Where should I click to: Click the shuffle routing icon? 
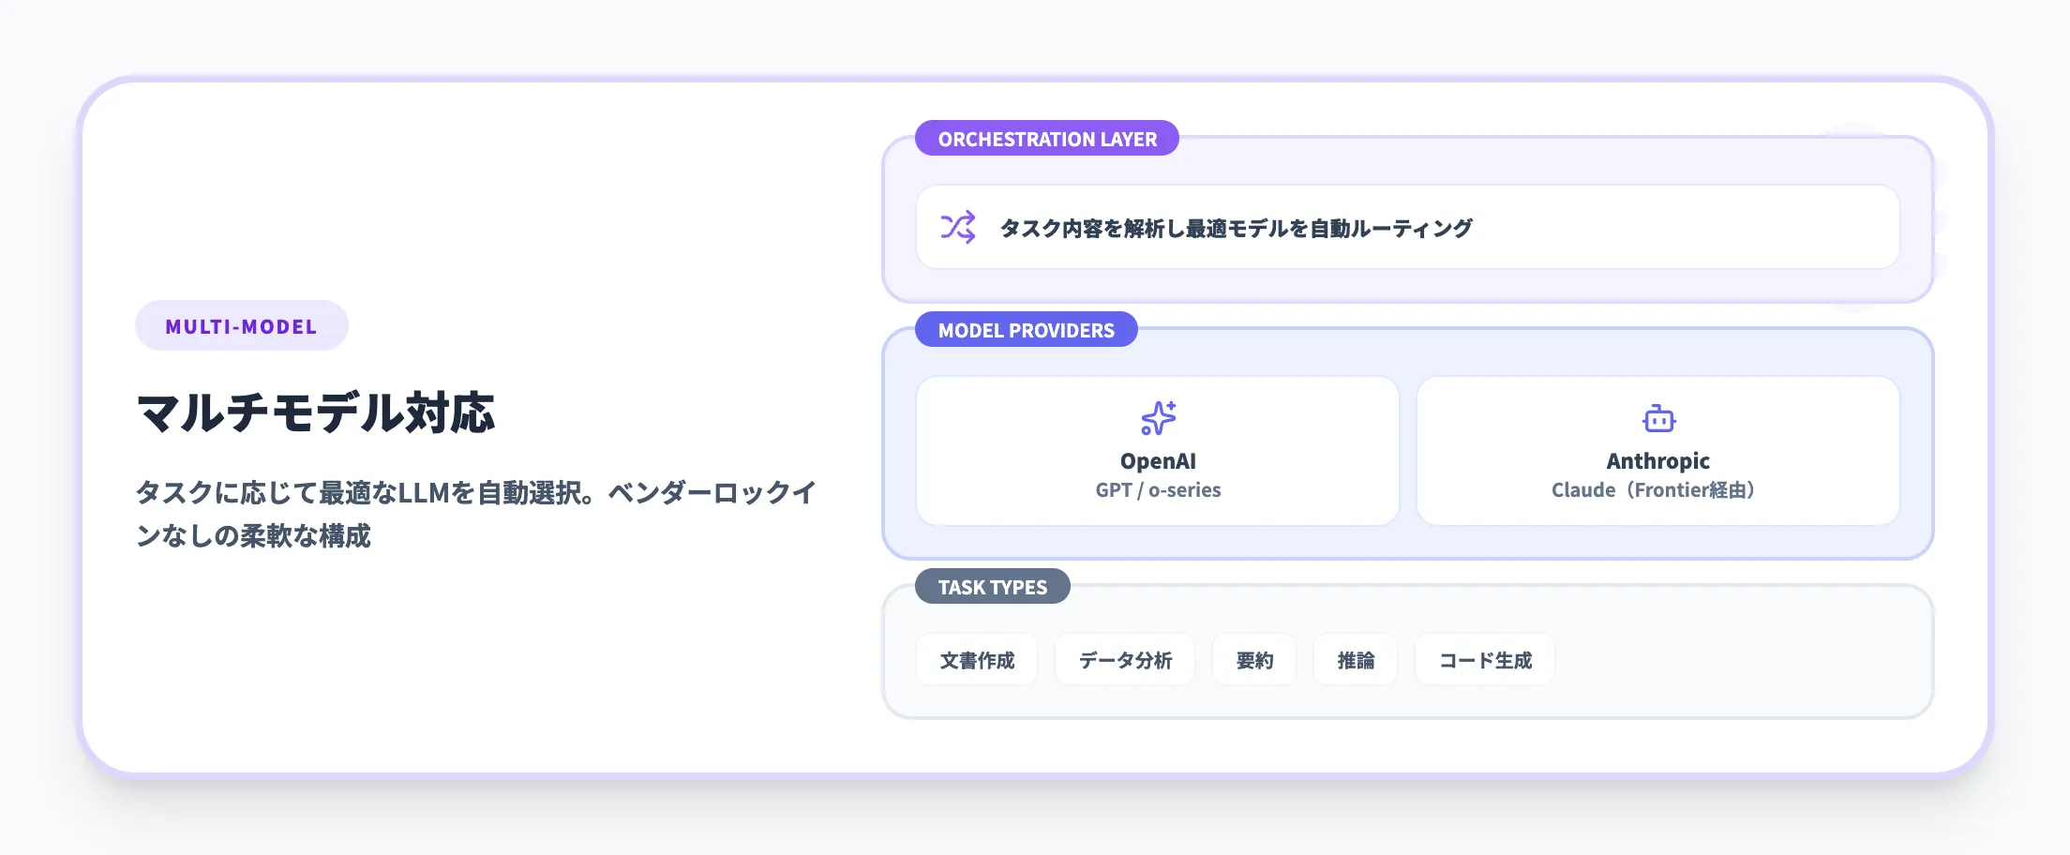(x=957, y=228)
